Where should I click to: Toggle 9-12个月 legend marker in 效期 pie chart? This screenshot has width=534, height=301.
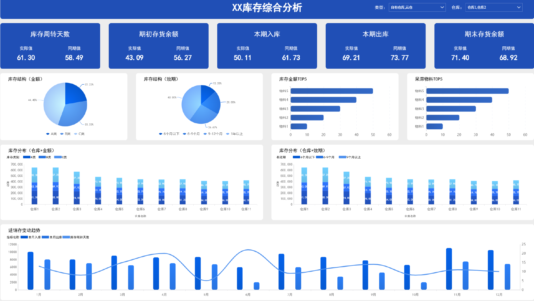(205, 134)
